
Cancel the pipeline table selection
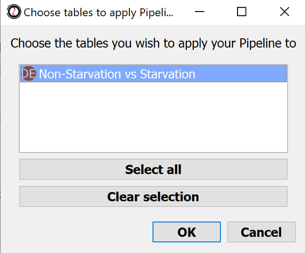[261, 232]
